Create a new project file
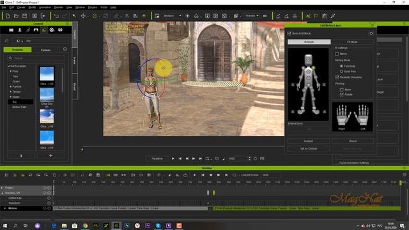This screenshot has width=409, height=230. click(x=8, y=16)
